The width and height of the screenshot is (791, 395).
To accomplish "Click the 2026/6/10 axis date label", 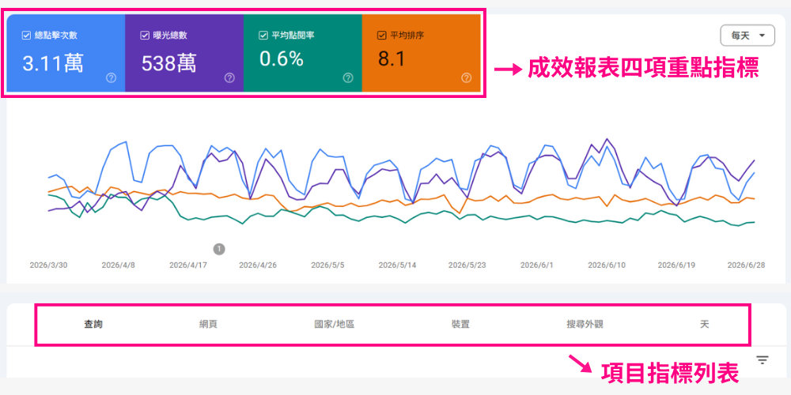I will coord(607,265).
